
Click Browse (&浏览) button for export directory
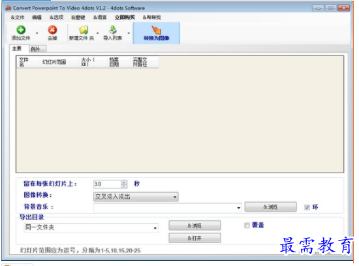pyautogui.click(x=195, y=225)
